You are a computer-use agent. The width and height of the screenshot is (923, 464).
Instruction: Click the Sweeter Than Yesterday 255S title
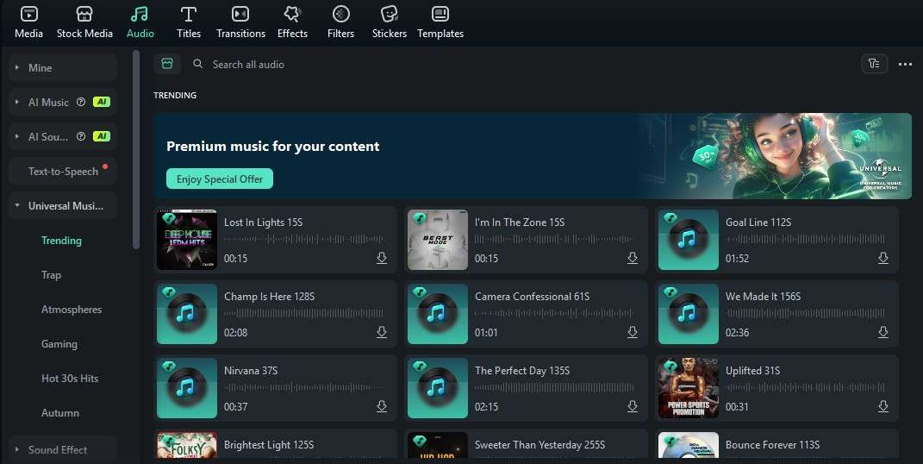pyautogui.click(x=539, y=444)
